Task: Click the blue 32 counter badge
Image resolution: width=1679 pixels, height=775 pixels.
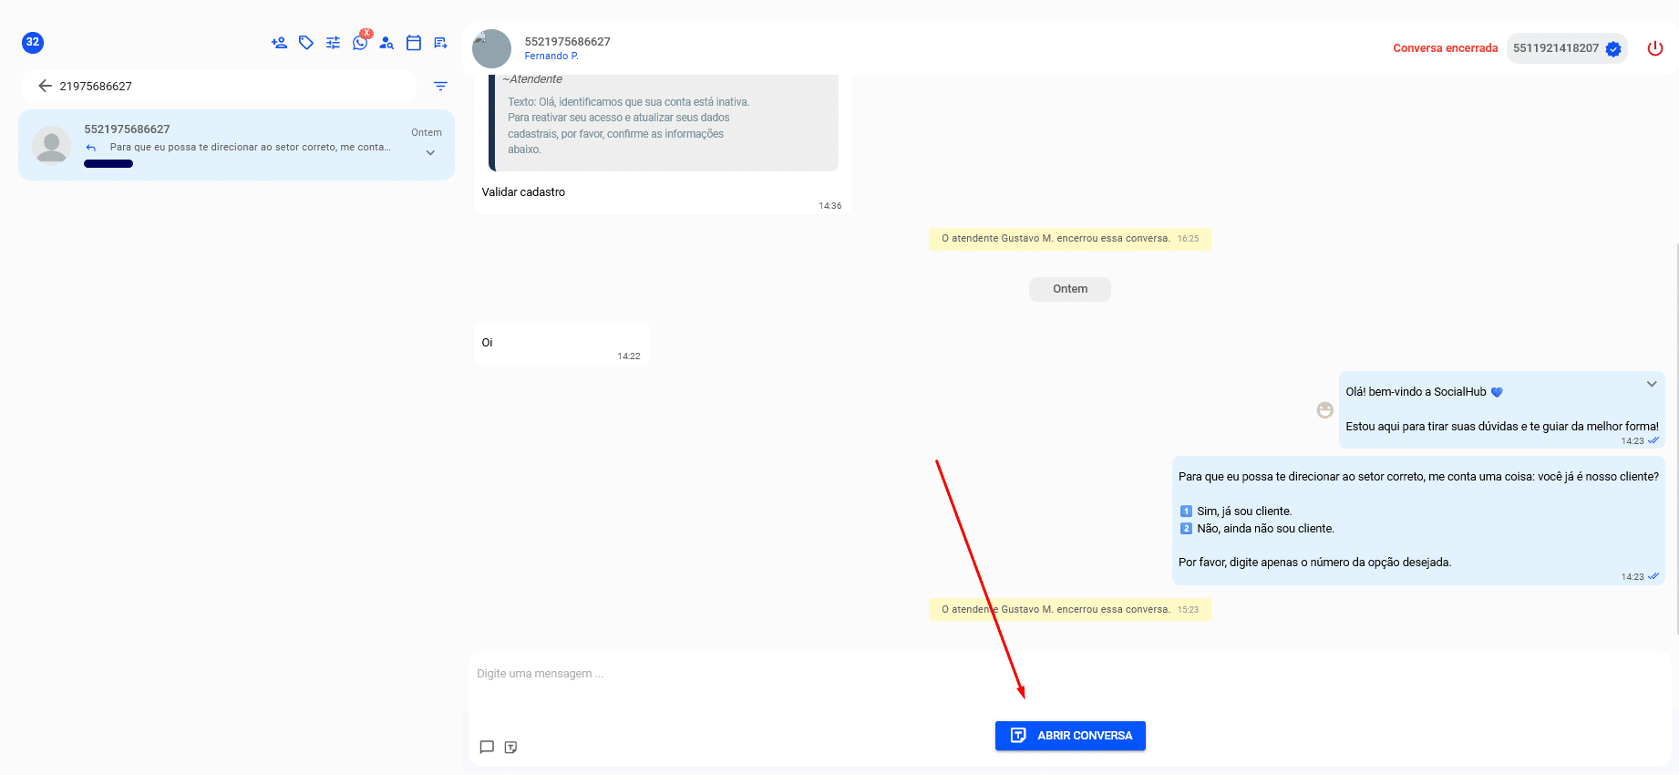Action: (33, 42)
